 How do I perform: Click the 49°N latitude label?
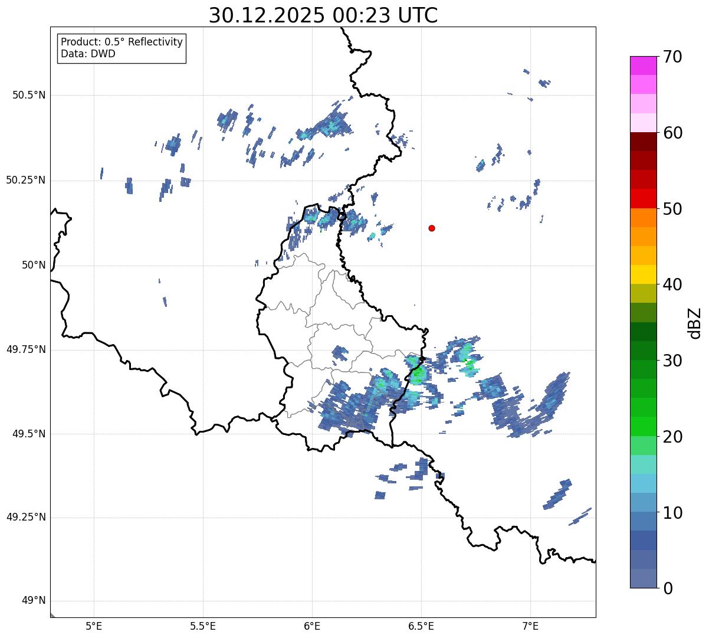[x=34, y=601]
